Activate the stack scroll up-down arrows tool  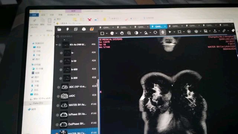tap(163, 32)
